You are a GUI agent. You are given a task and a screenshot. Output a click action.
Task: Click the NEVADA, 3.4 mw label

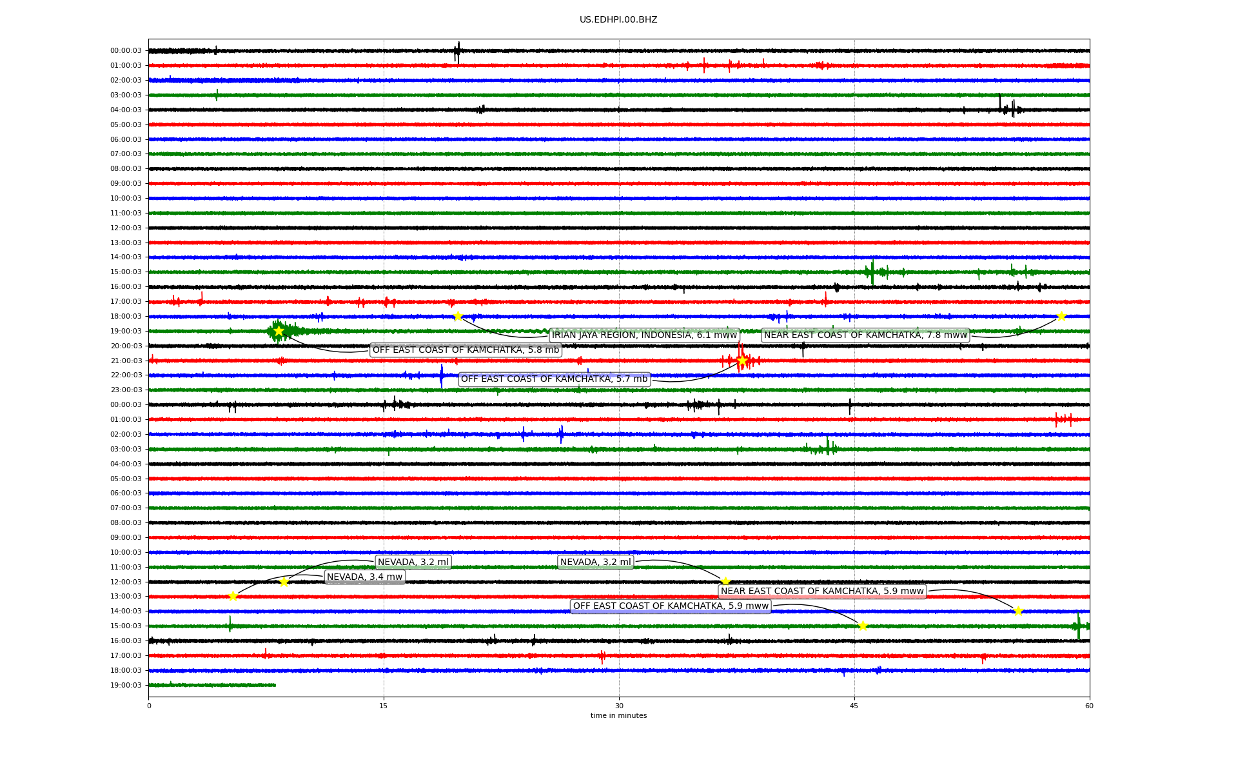[x=365, y=577]
